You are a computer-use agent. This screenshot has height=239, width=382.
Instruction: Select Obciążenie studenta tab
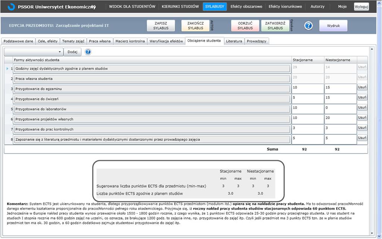204,41
